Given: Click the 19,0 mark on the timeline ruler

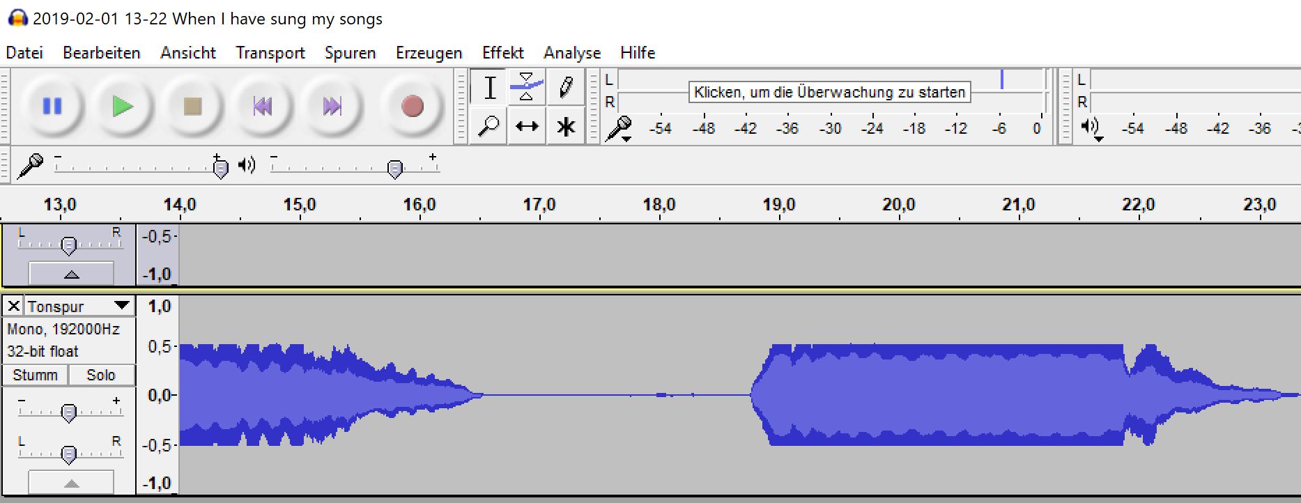Looking at the screenshot, I should point(779,205).
